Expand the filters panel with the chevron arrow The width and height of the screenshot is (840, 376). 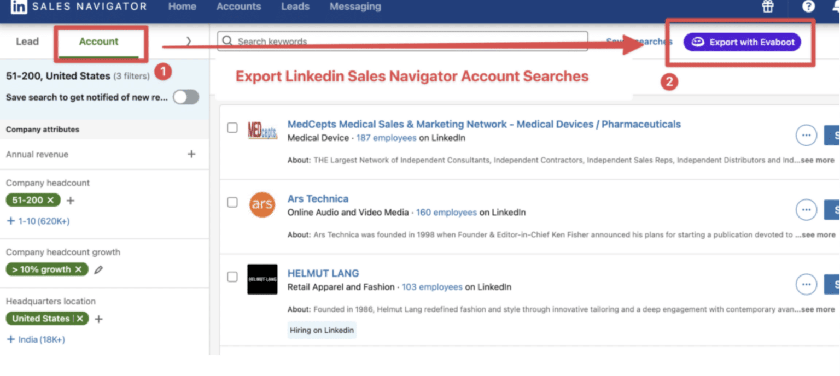click(x=188, y=41)
